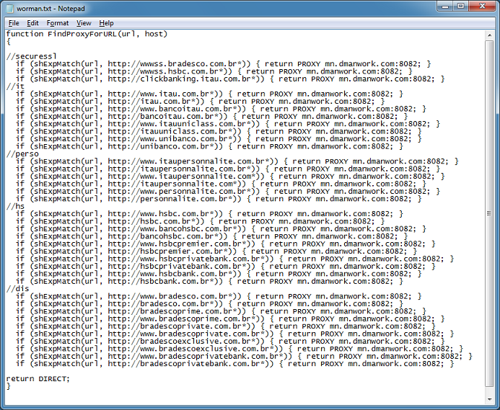The width and height of the screenshot is (500, 410).
Task: Close the worman.txt Notepad window
Action: 481,7
